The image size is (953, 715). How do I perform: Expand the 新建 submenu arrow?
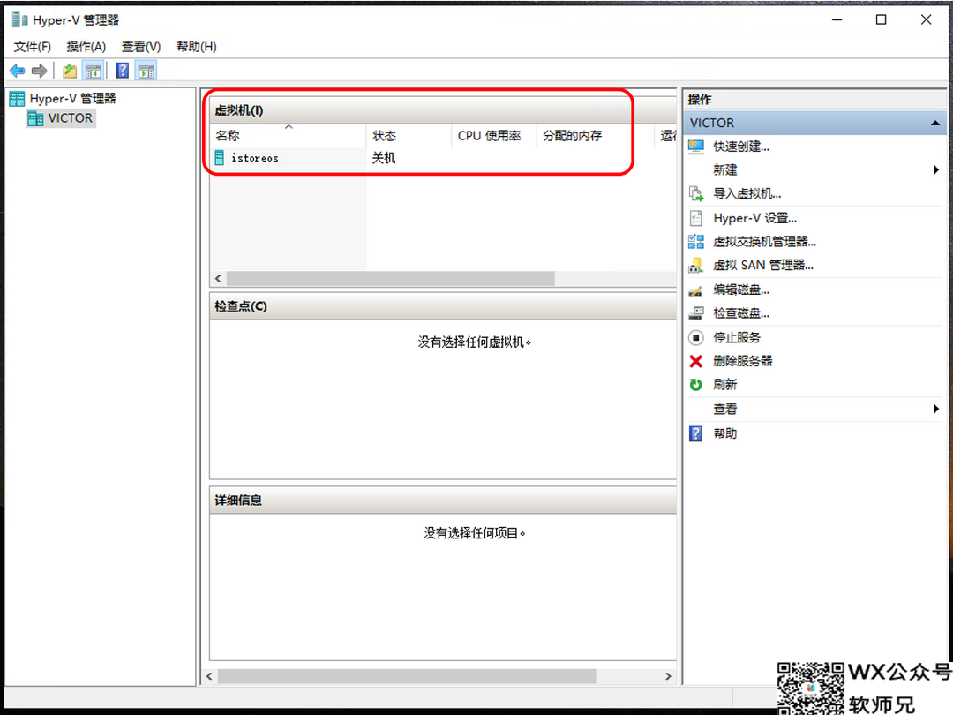coord(936,170)
